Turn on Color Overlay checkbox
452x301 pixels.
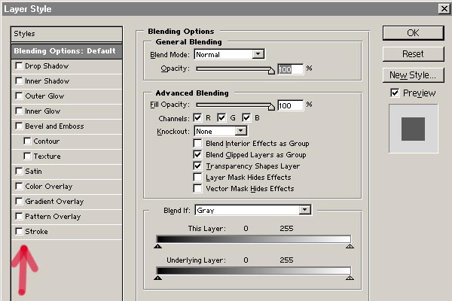(19, 186)
